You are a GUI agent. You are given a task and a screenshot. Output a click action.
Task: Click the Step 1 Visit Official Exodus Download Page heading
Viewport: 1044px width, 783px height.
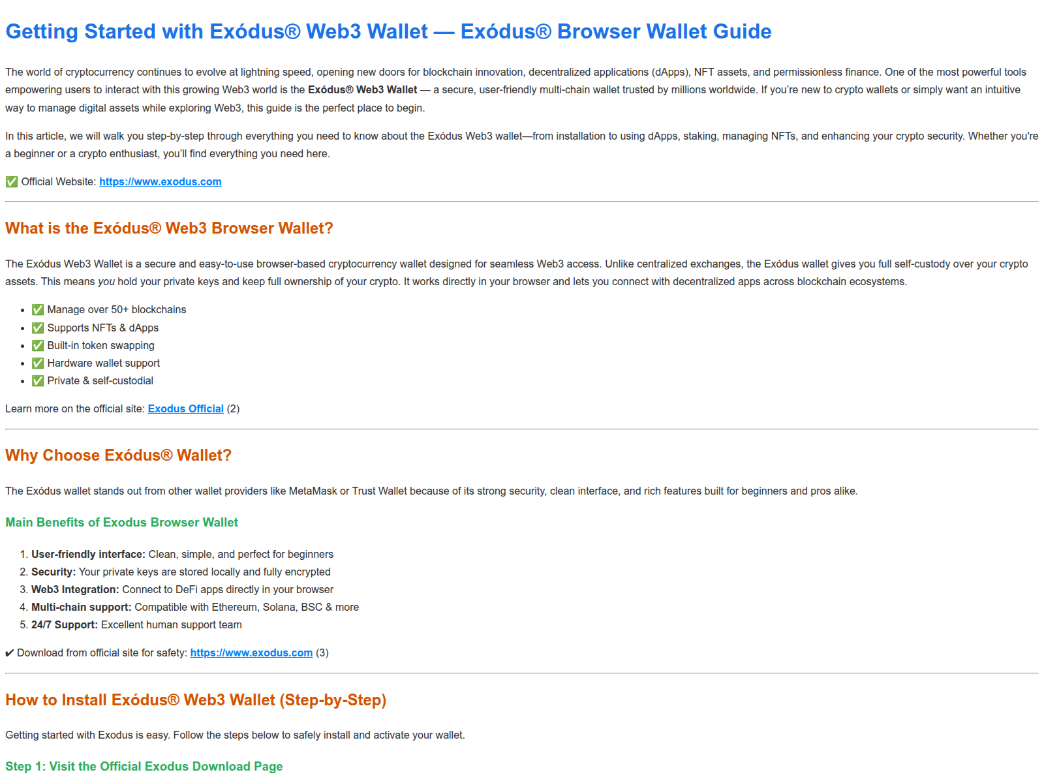tap(144, 767)
